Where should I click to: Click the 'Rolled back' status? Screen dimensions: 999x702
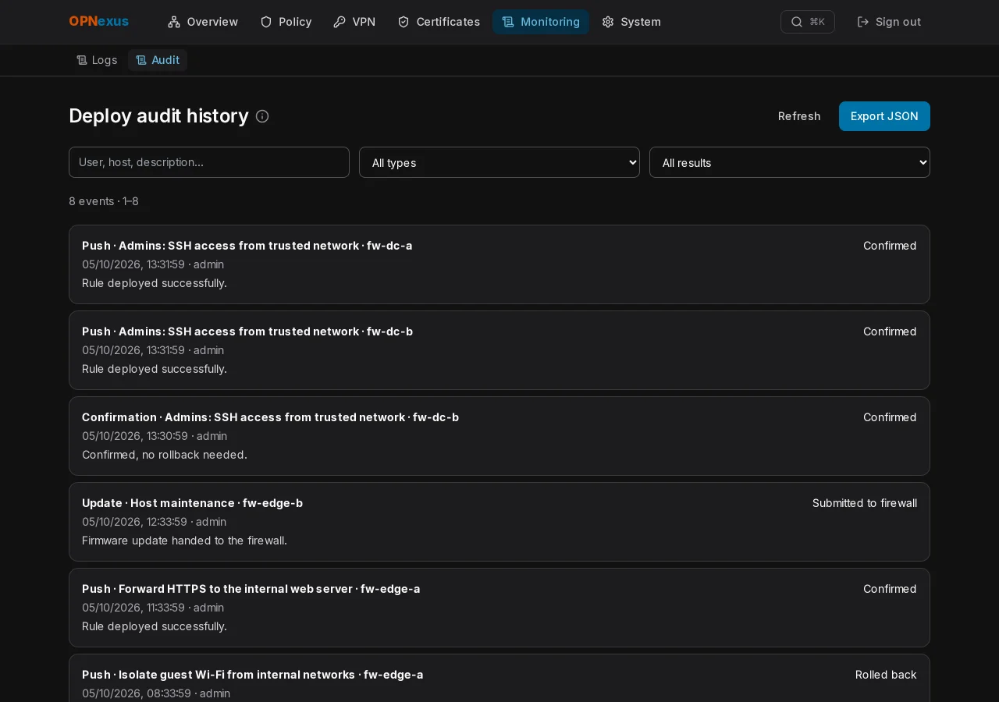tap(886, 675)
